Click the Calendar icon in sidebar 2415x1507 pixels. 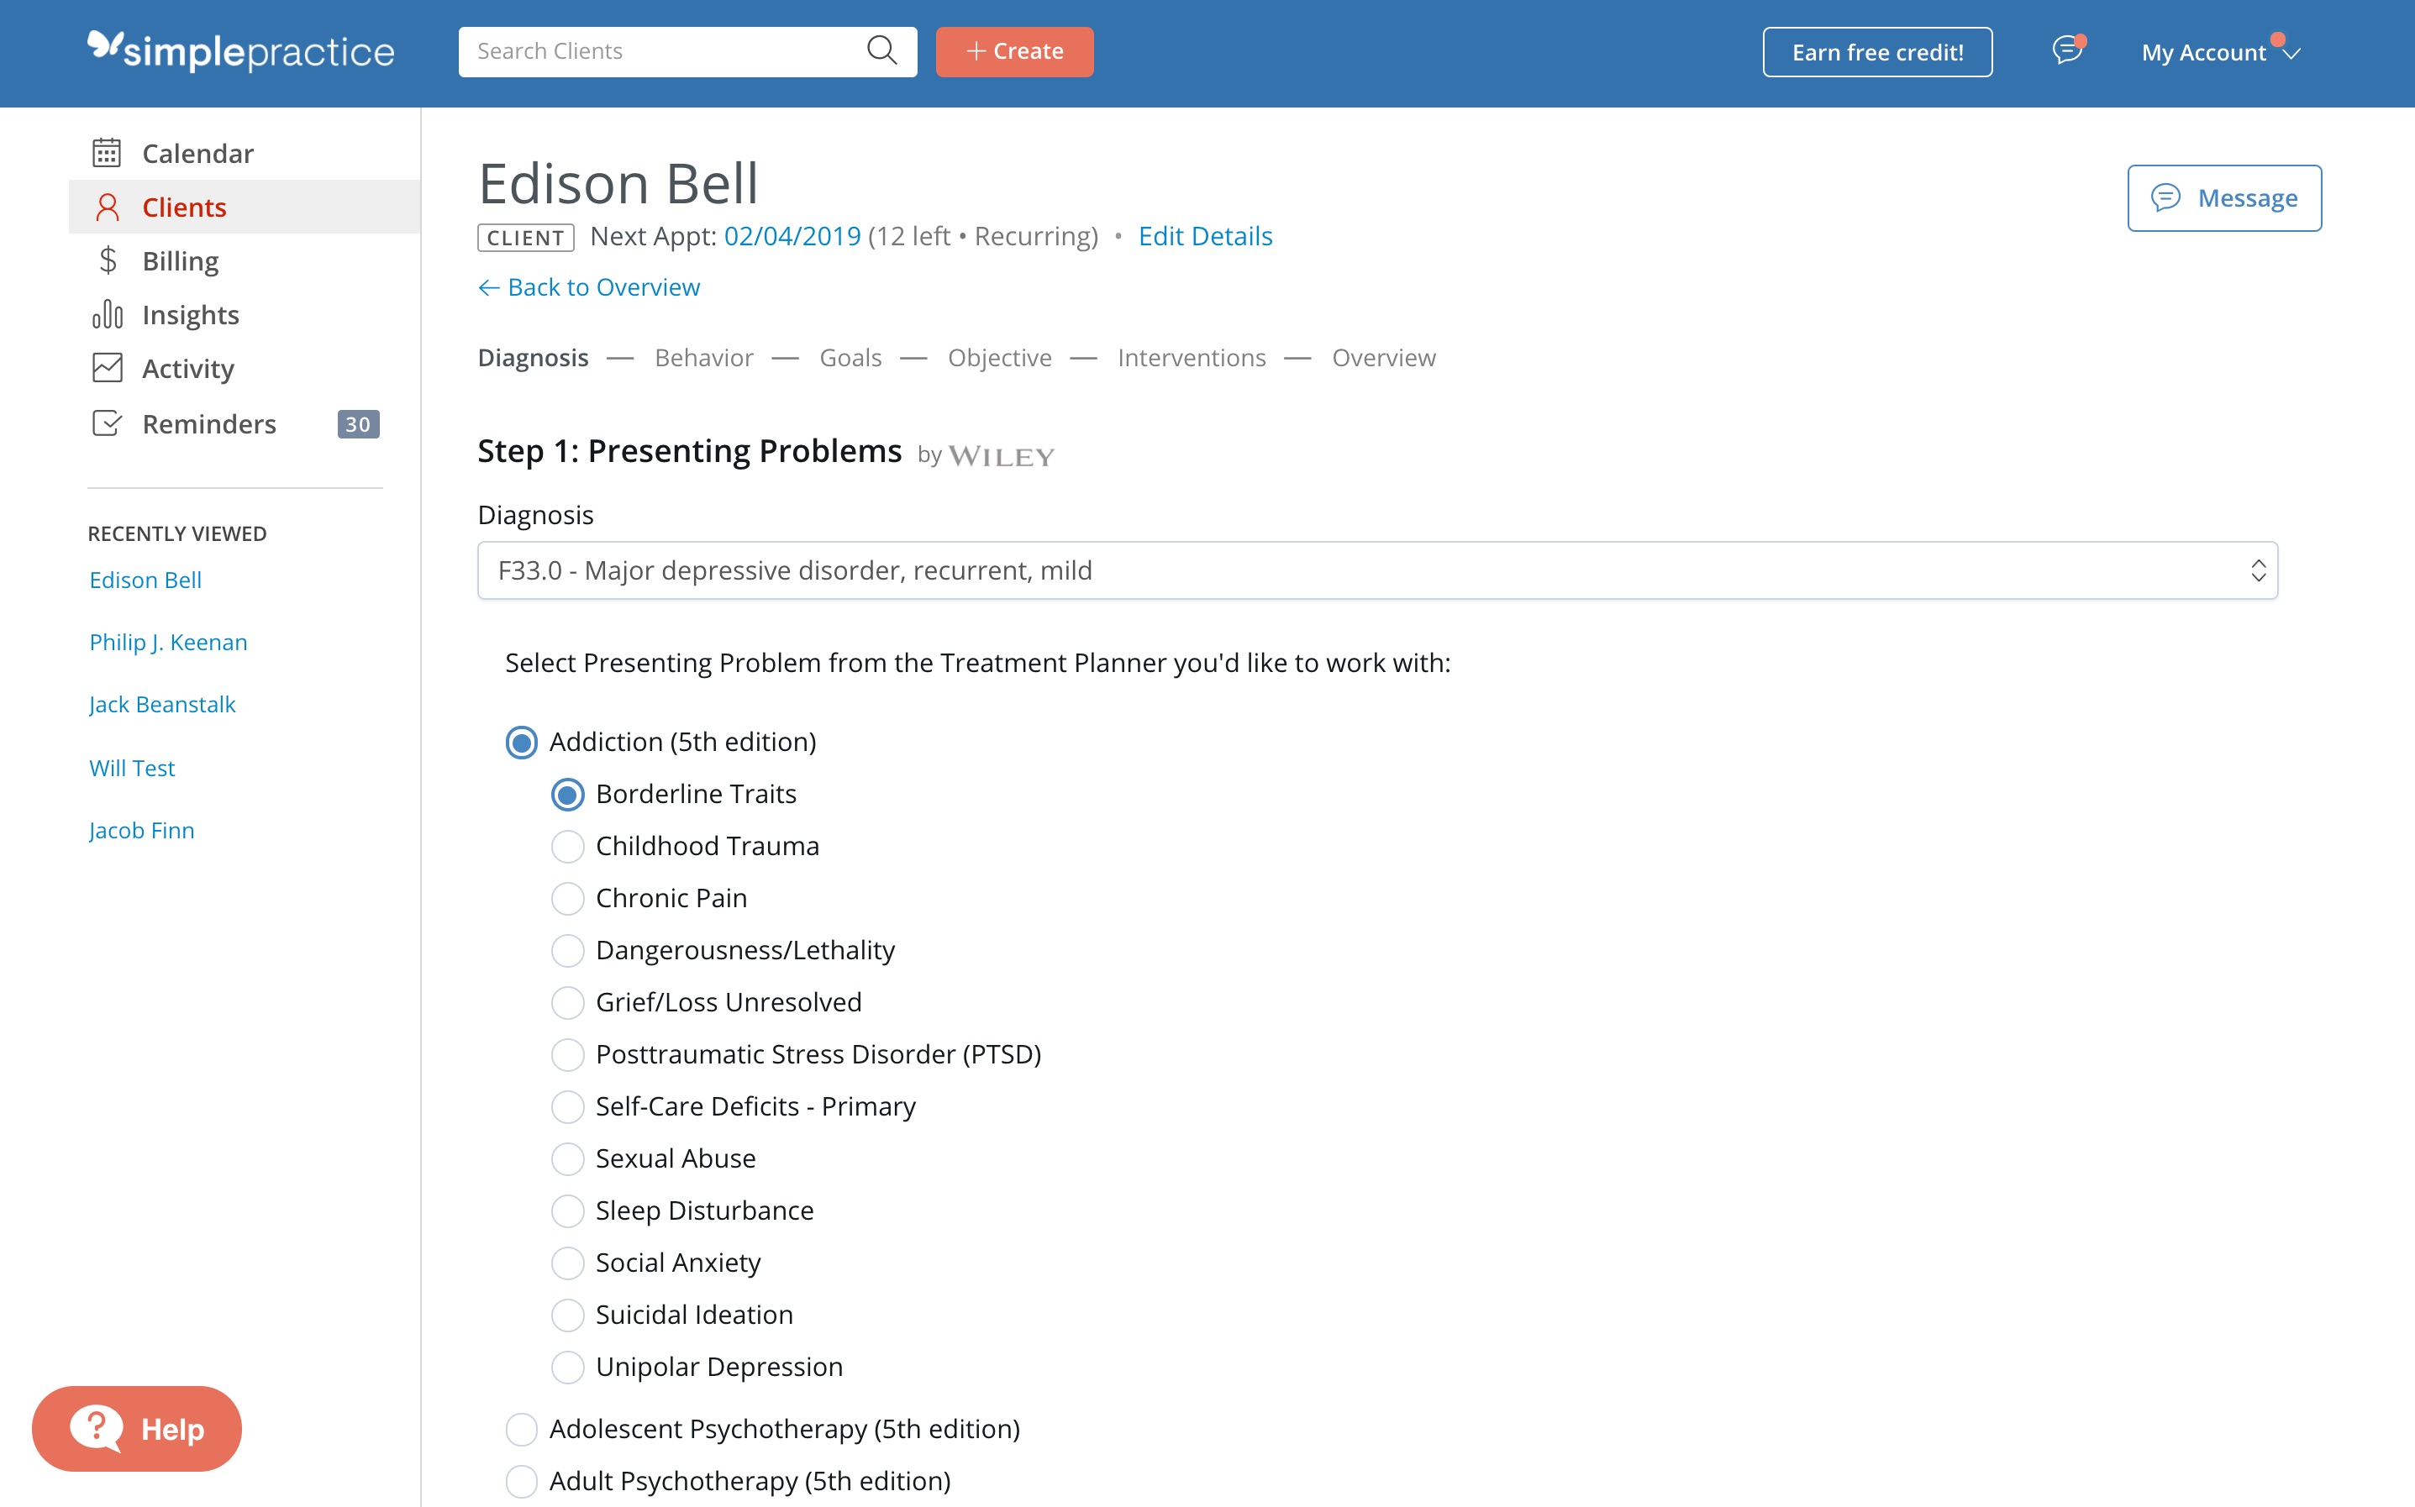109,153
